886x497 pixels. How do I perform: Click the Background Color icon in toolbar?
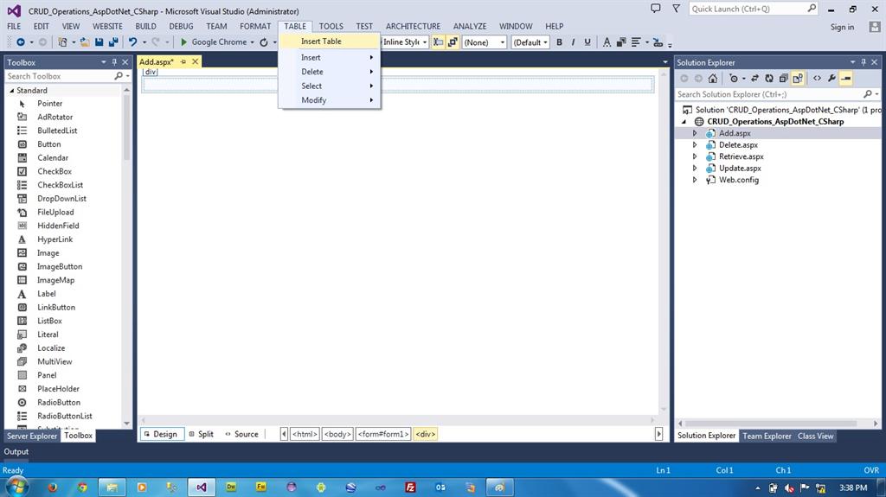(621, 42)
